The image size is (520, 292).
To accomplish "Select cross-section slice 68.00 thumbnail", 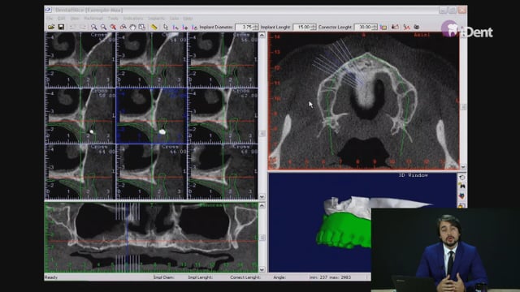I will 223,172.
